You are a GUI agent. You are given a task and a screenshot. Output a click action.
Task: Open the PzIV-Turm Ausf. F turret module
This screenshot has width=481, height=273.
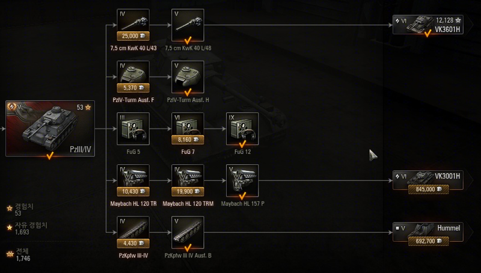tap(133, 77)
